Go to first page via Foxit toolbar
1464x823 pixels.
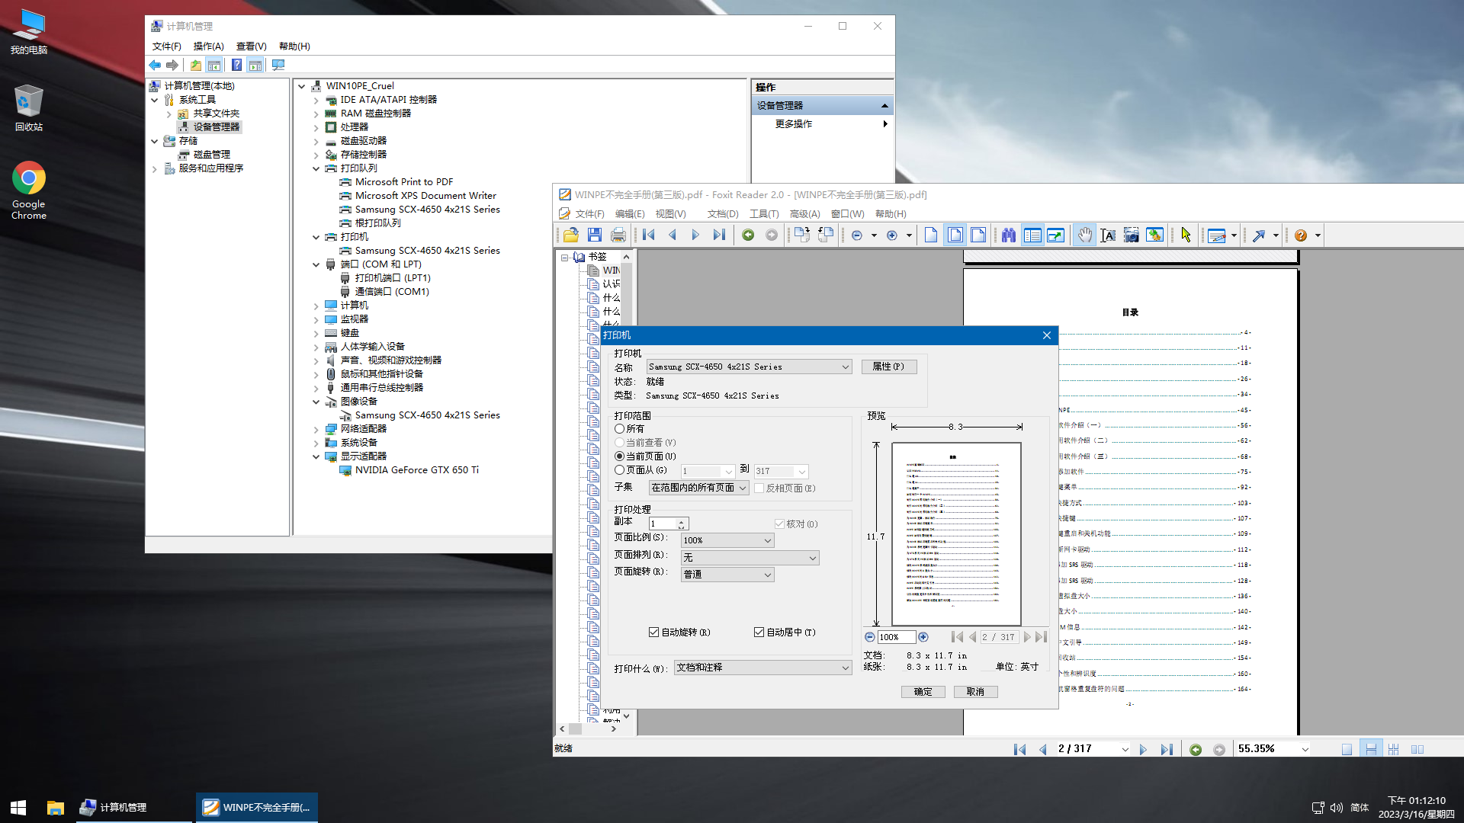(x=649, y=235)
